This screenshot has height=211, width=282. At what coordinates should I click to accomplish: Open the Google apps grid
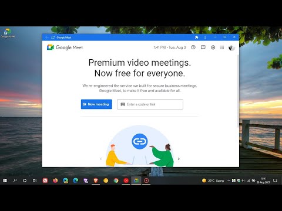[x=222, y=47]
